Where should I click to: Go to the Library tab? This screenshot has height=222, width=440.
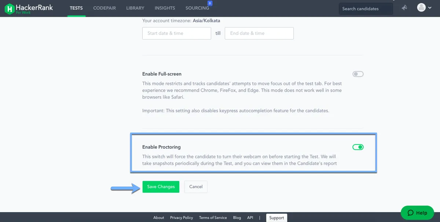coord(135,8)
